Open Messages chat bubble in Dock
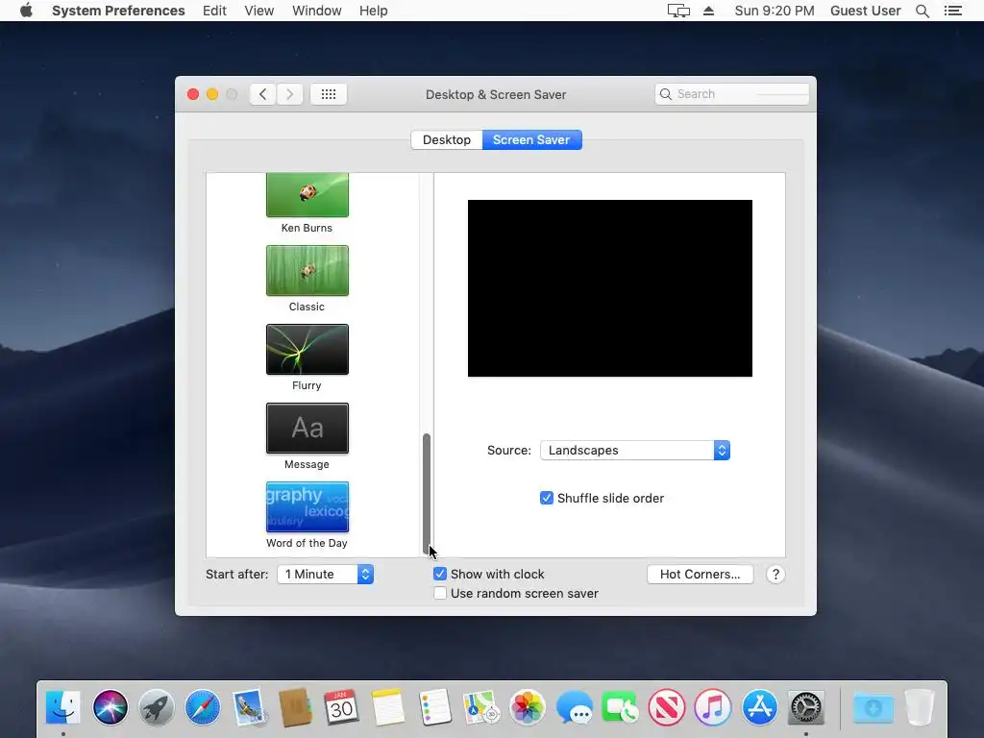 pos(574,707)
